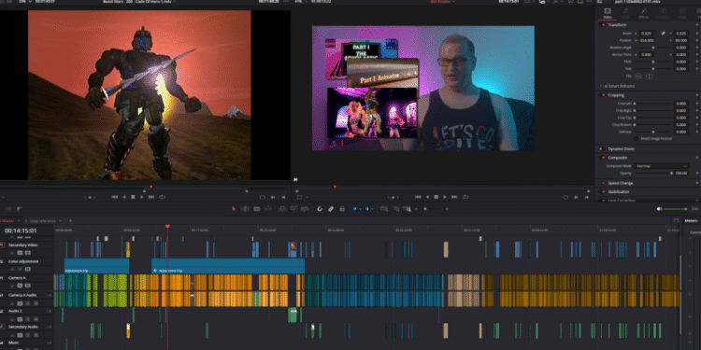
Task: Open the Image tab in Inspector
Action: tap(681, 13)
